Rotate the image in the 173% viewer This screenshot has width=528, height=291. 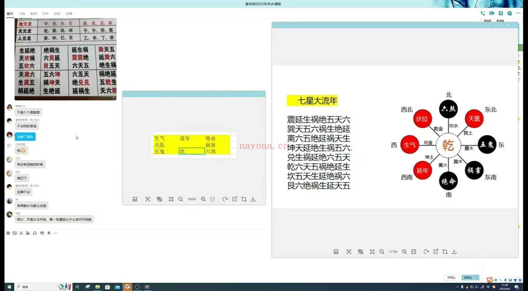[426, 252]
